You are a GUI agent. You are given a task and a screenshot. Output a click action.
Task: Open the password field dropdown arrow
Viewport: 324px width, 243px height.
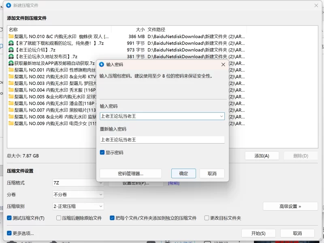(221, 116)
